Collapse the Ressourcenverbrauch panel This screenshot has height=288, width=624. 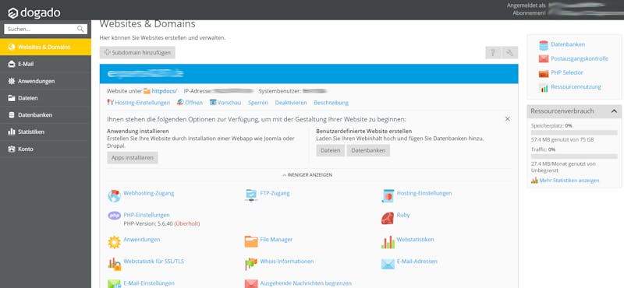pos(614,111)
